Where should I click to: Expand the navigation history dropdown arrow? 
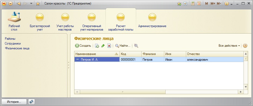(31, 3)
